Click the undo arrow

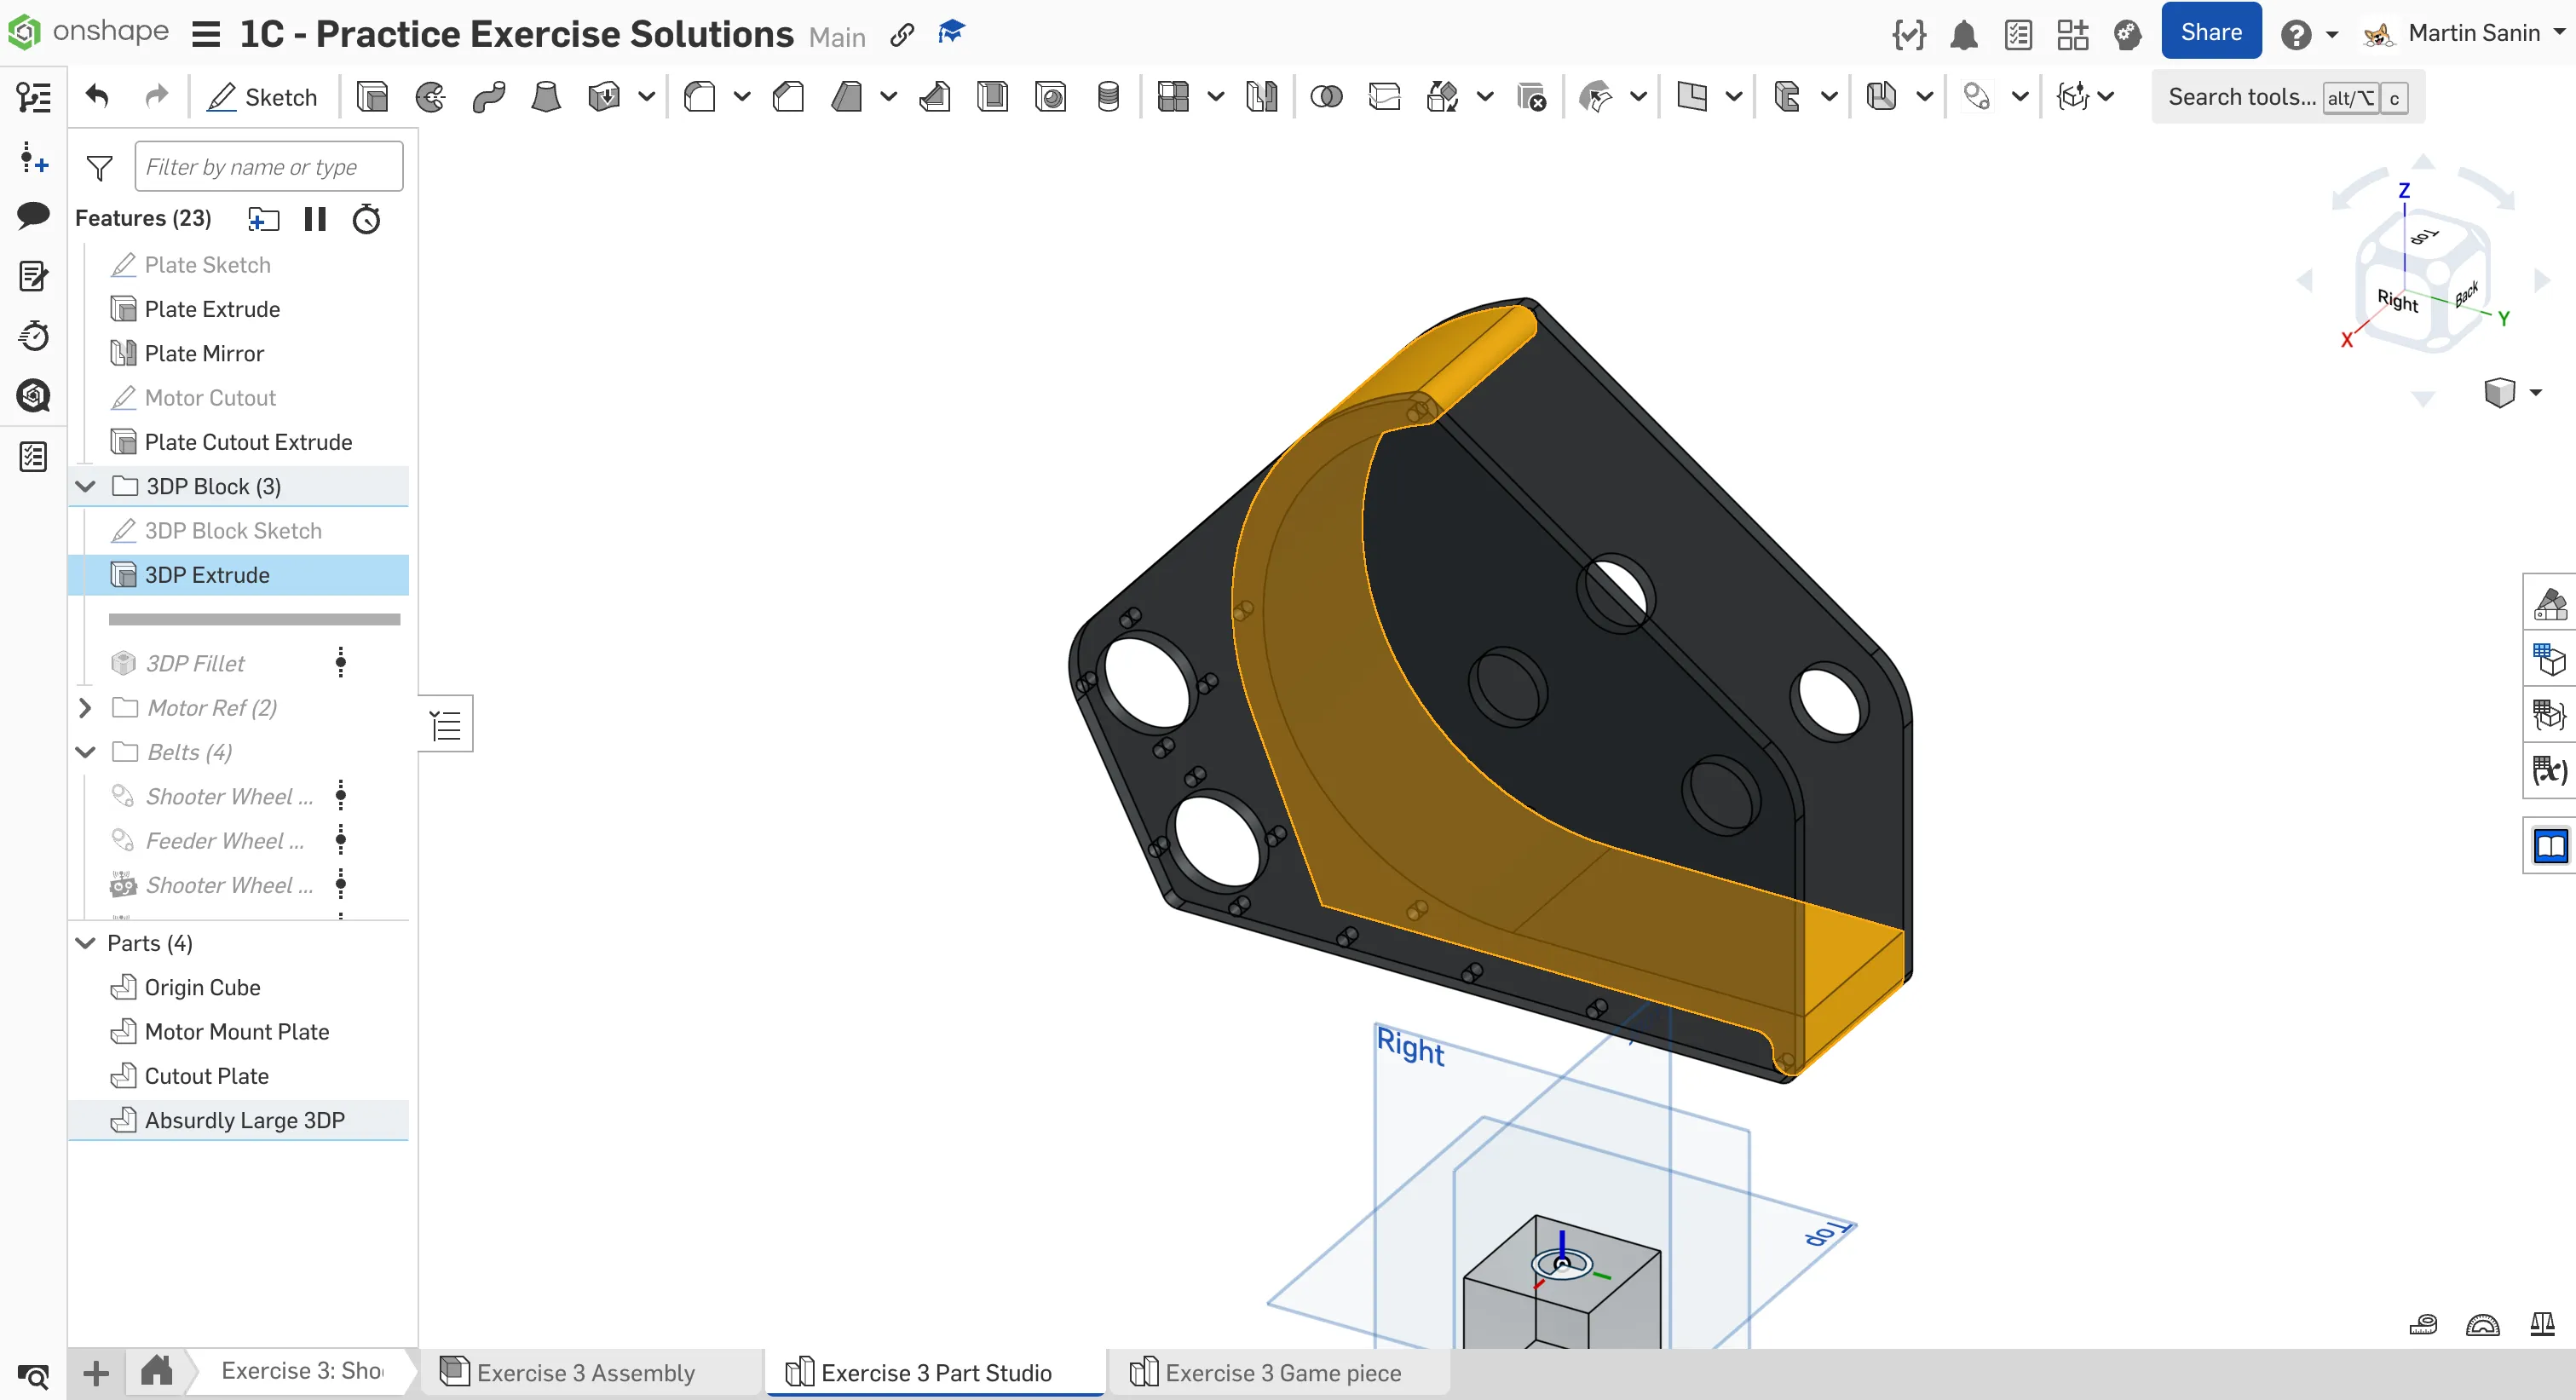click(97, 97)
